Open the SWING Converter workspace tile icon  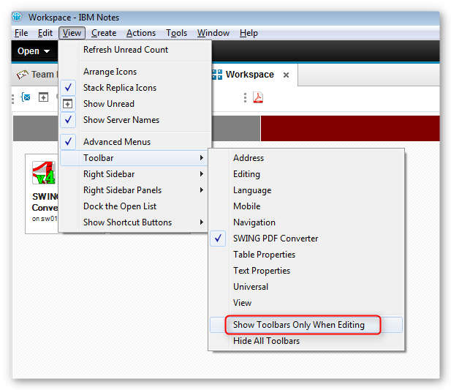click(44, 173)
